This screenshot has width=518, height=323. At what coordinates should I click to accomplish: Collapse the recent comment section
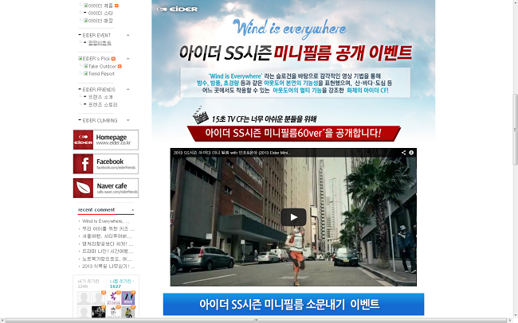coord(133,210)
